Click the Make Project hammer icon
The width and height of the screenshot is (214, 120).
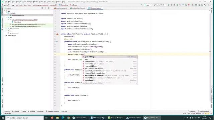[141, 5]
